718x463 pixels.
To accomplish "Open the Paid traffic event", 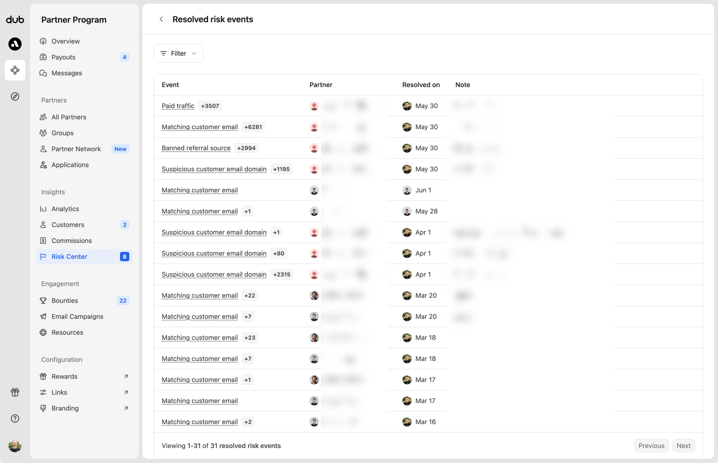I will coord(178,106).
